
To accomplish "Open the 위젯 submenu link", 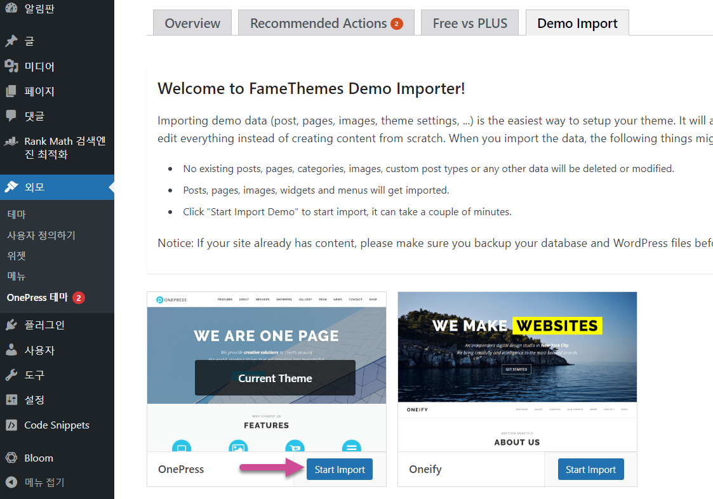I will point(17,256).
